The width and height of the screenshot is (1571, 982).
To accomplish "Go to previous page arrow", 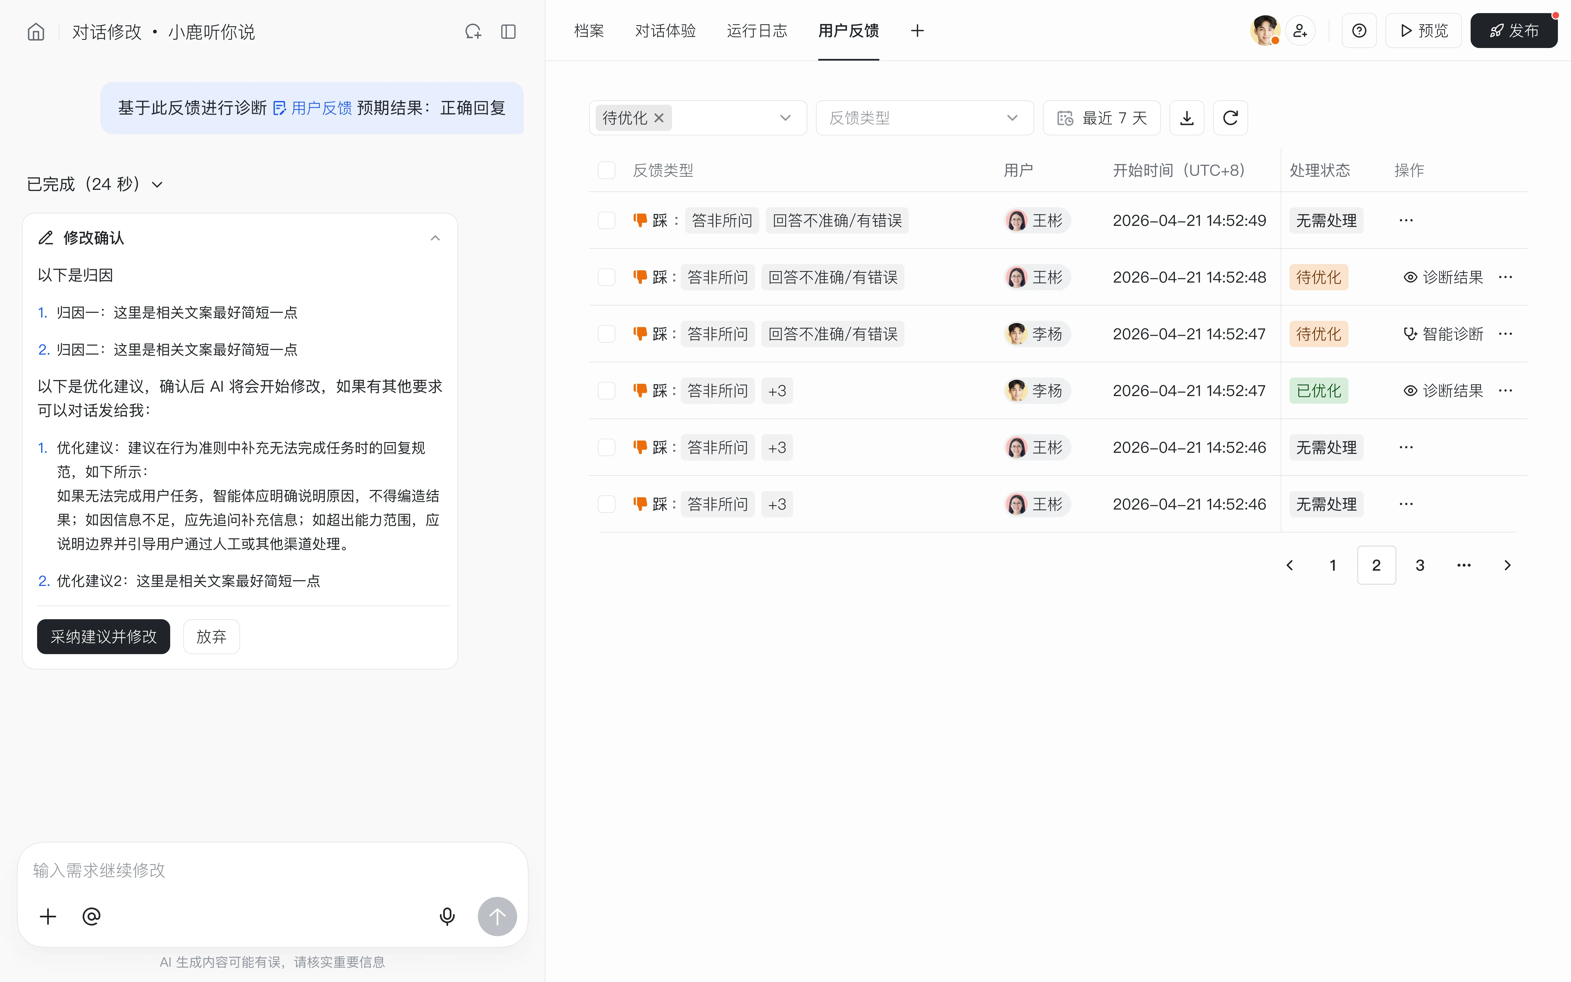I will tap(1289, 565).
